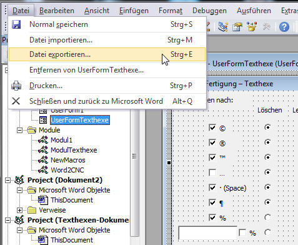Click the empty text box beside % checkbox
The height and width of the screenshot is (245, 298).
[208, 232]
